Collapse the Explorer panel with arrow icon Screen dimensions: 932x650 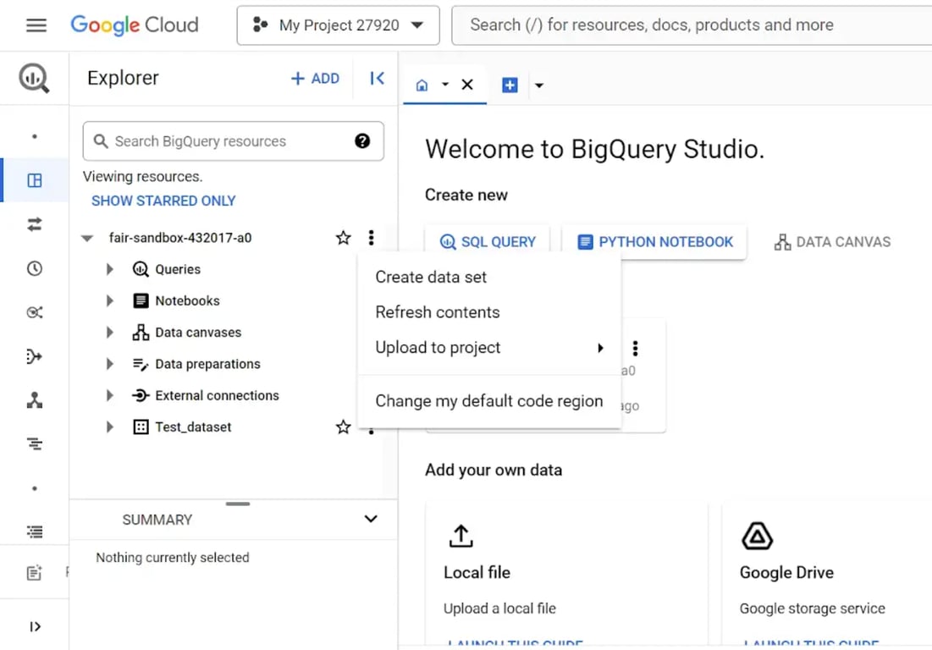tap(377, 79)
